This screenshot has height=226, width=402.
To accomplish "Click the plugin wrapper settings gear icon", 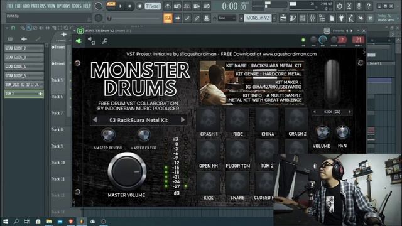I will click(x=92, y=41).
